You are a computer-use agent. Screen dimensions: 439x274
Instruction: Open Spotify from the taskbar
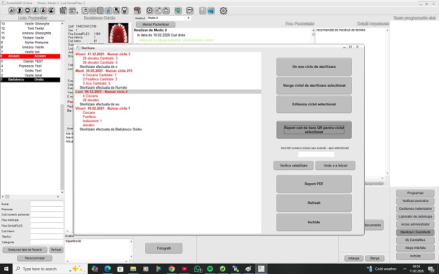[x=210, y=269]
